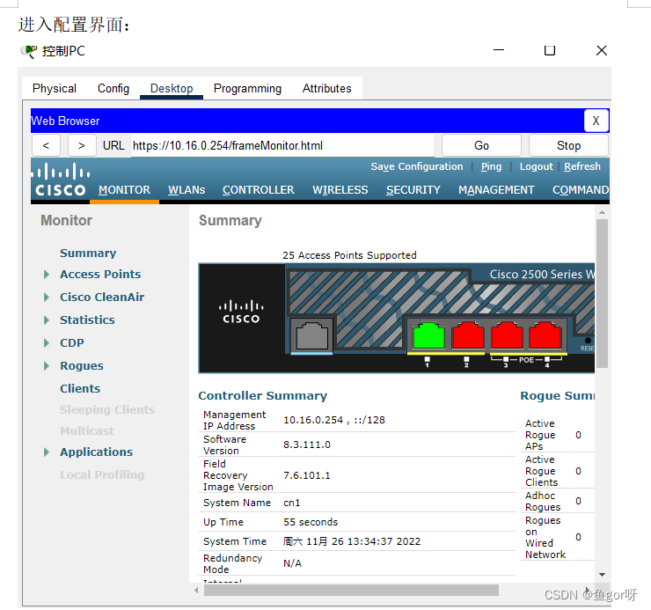The width and height of the screenshot is (651, 610).
Task: Click the Field Recovery version 7.6.101.1
Action: pos(307,475)
